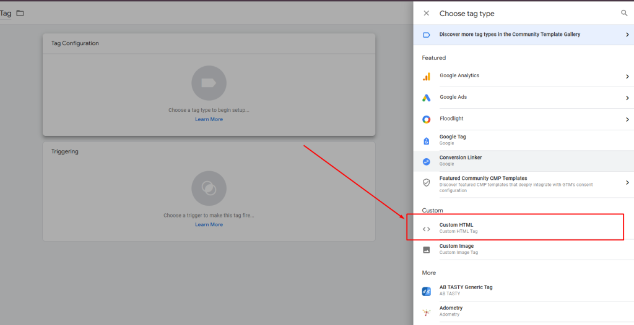Open the folder icon next to Tag title

click(20, 14)
